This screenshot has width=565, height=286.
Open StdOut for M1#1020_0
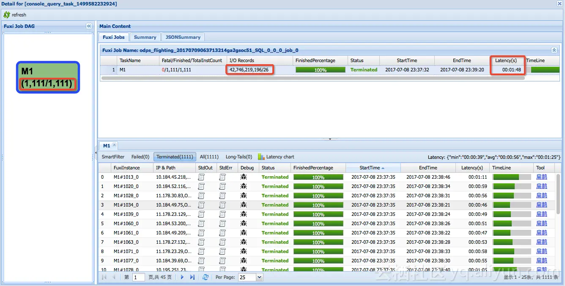201,186
